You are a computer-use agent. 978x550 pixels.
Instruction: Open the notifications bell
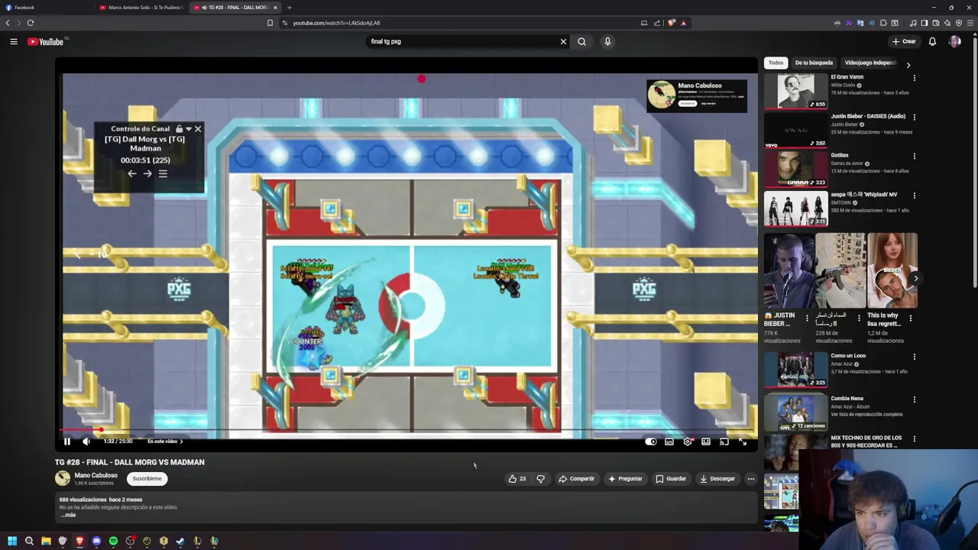pos(932,42)
